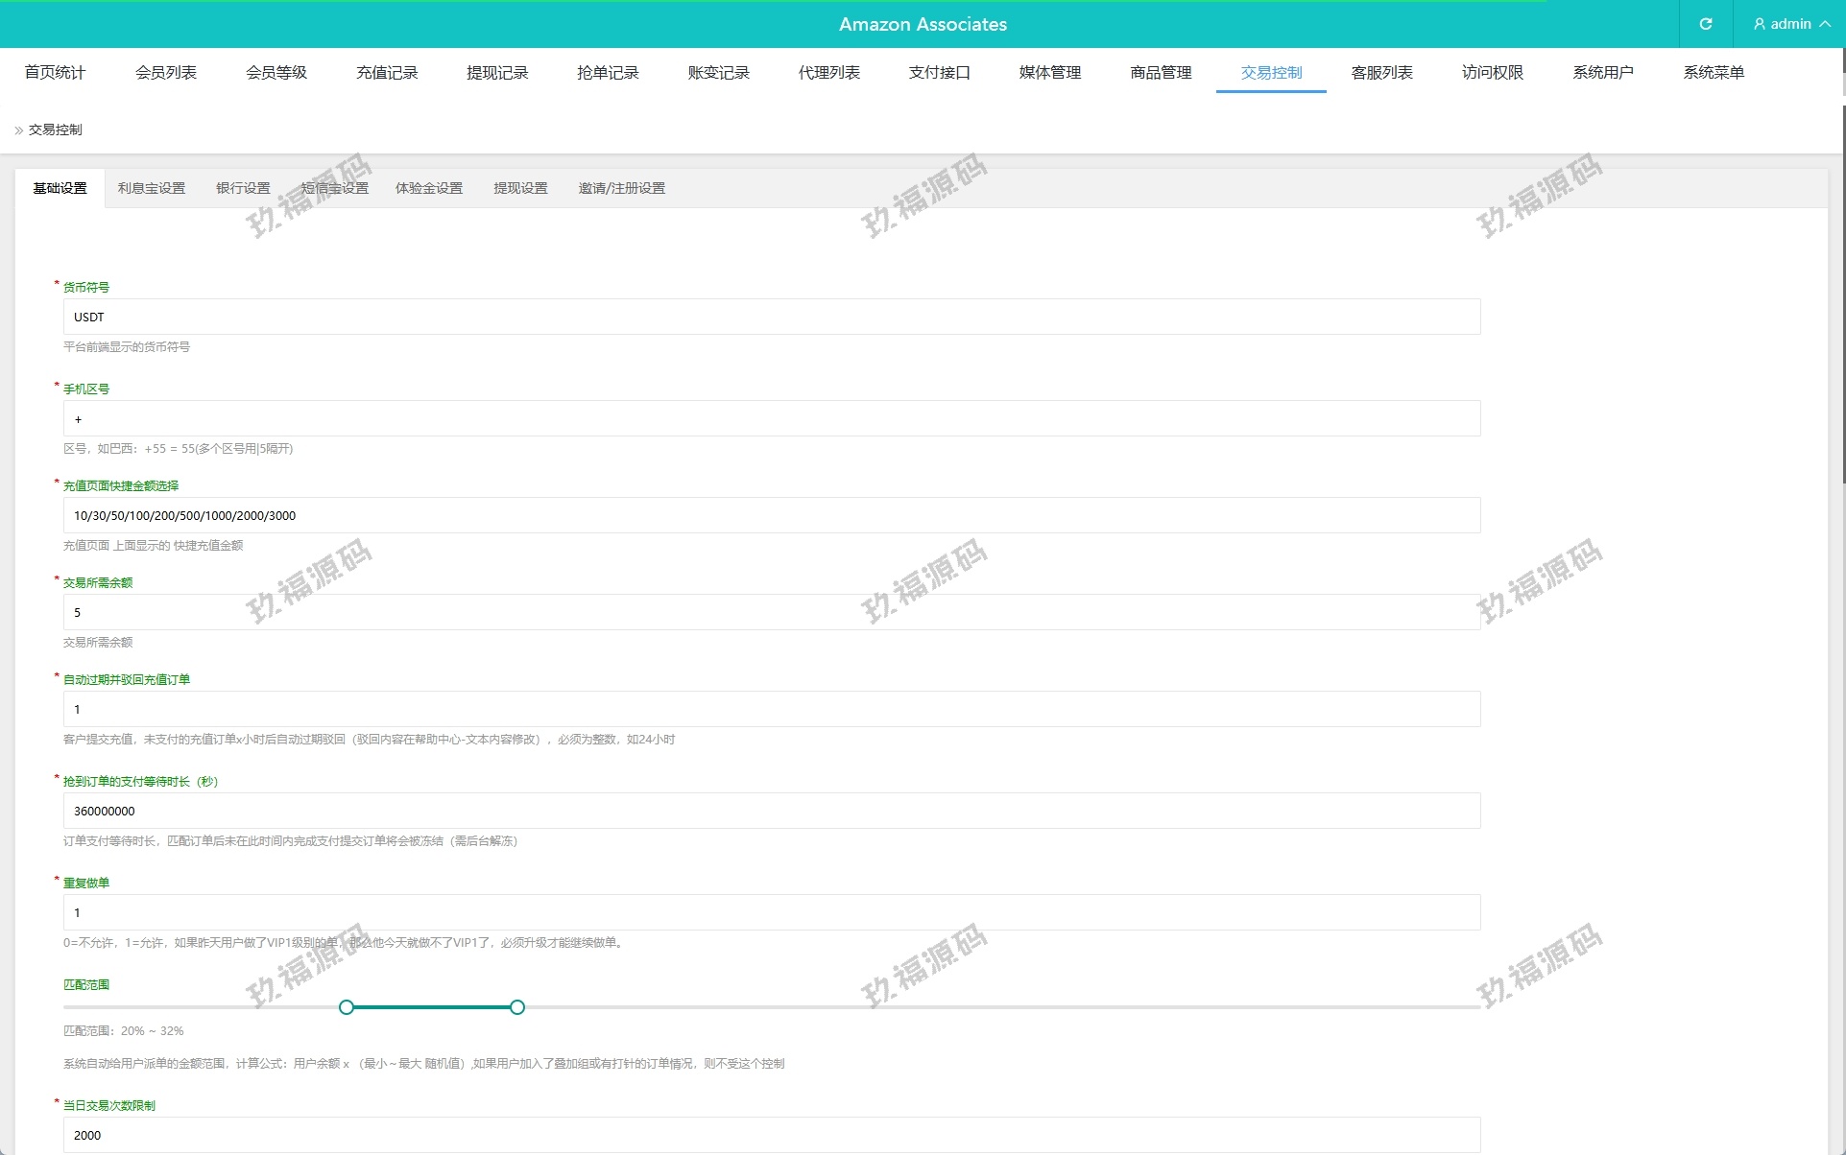1846x1155 pixels.
Task: Switch to 利息宝设置 tab
Action: pyautogui.click(x=151, y=189)
